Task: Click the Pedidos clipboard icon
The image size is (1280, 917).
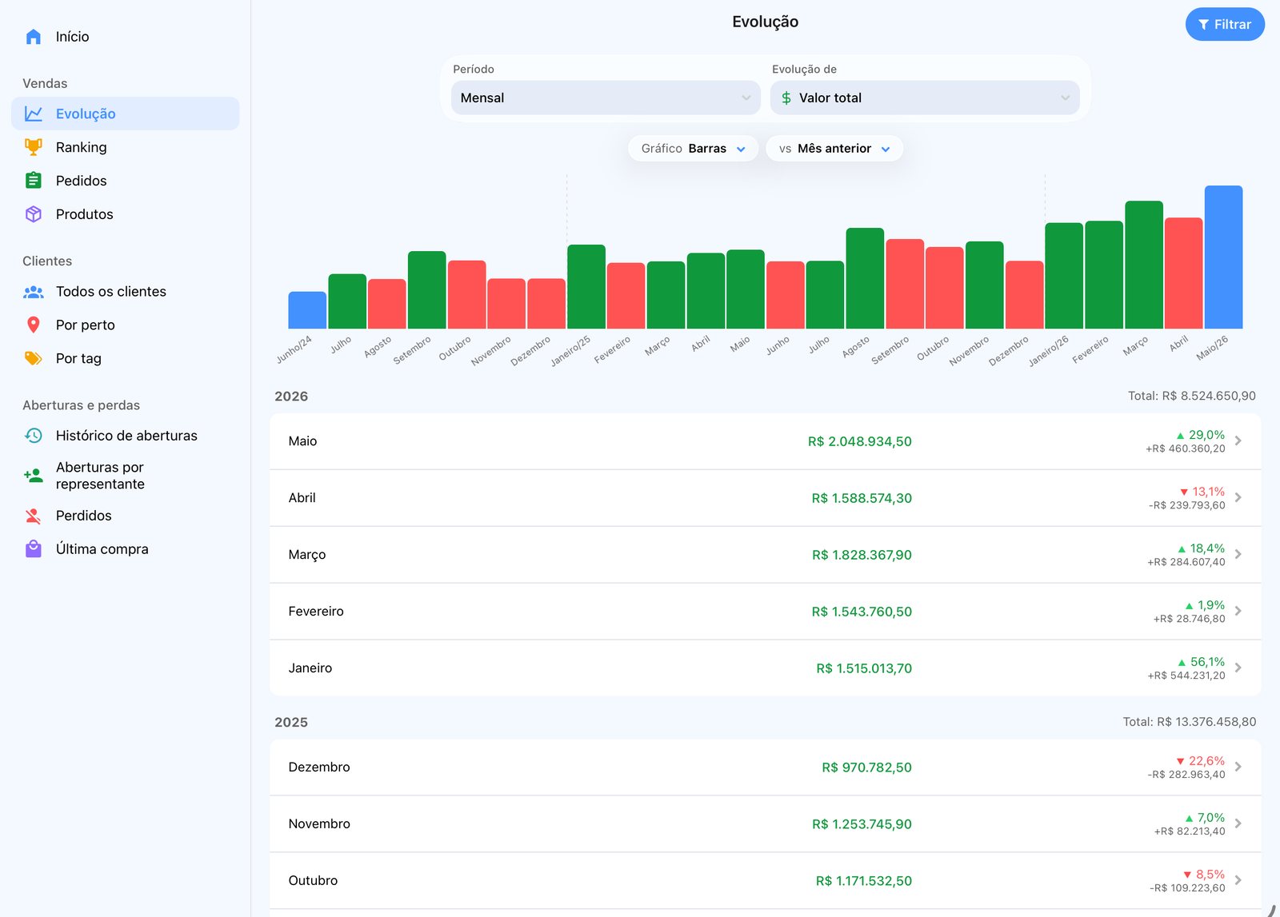Action: click(33, 181)
